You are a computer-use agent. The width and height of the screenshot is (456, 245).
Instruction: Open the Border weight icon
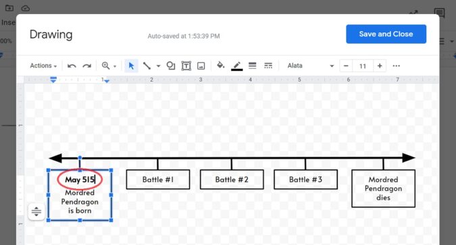[253, 65]
